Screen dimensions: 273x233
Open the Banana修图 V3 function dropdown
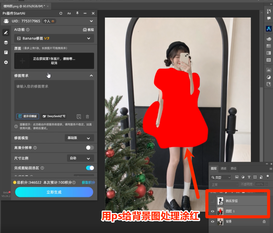(54, 38)
